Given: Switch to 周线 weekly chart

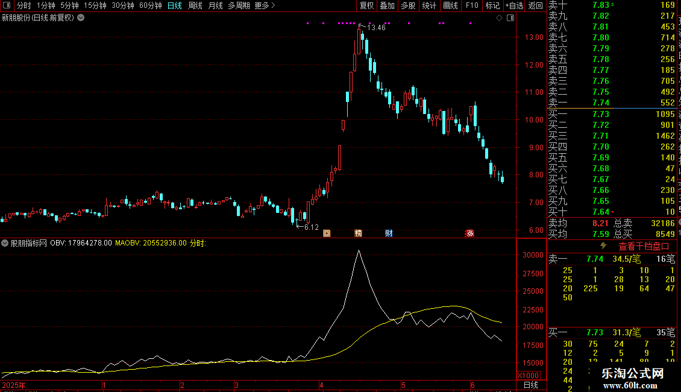Looking at the screenshot, I should [195, 5].
